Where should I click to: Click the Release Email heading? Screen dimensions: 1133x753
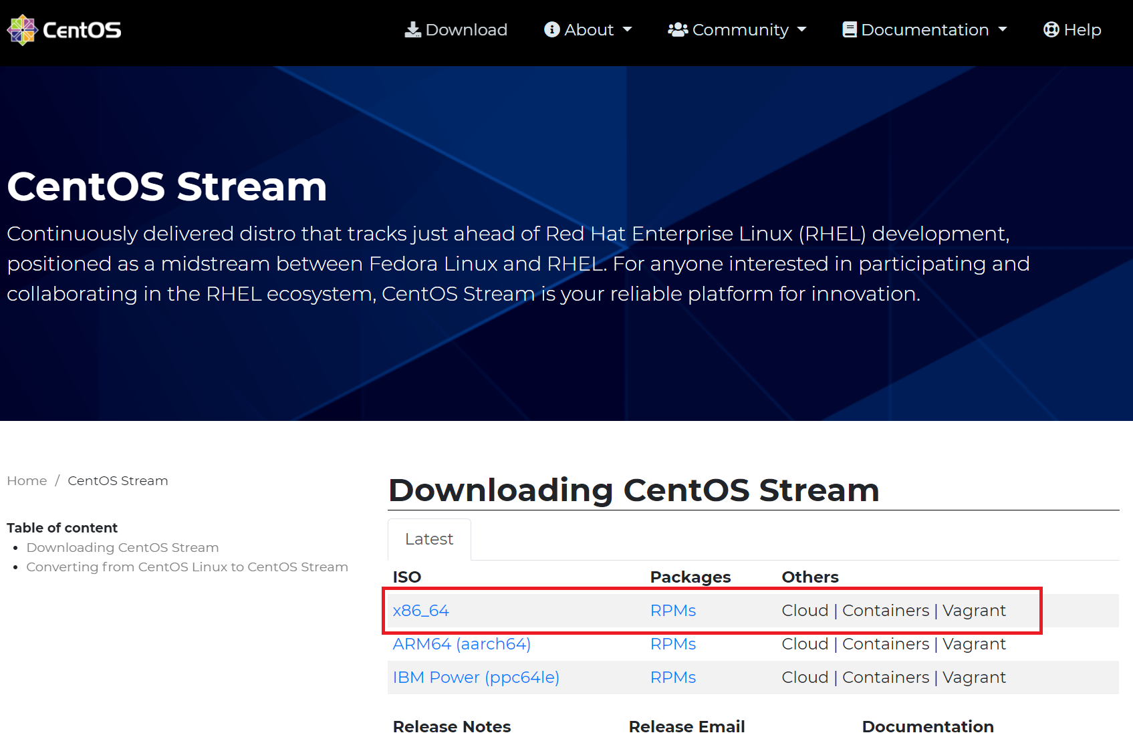(686, 727)
